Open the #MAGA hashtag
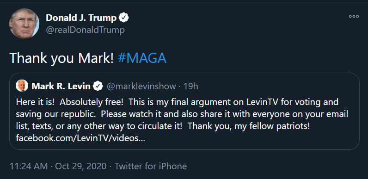Viewport: 368px width, 179px height. [142, 58]
